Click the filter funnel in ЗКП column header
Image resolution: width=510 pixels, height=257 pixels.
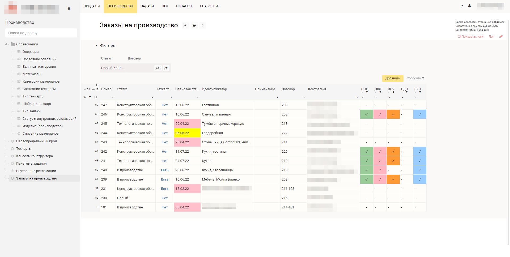tap(420, 92)
